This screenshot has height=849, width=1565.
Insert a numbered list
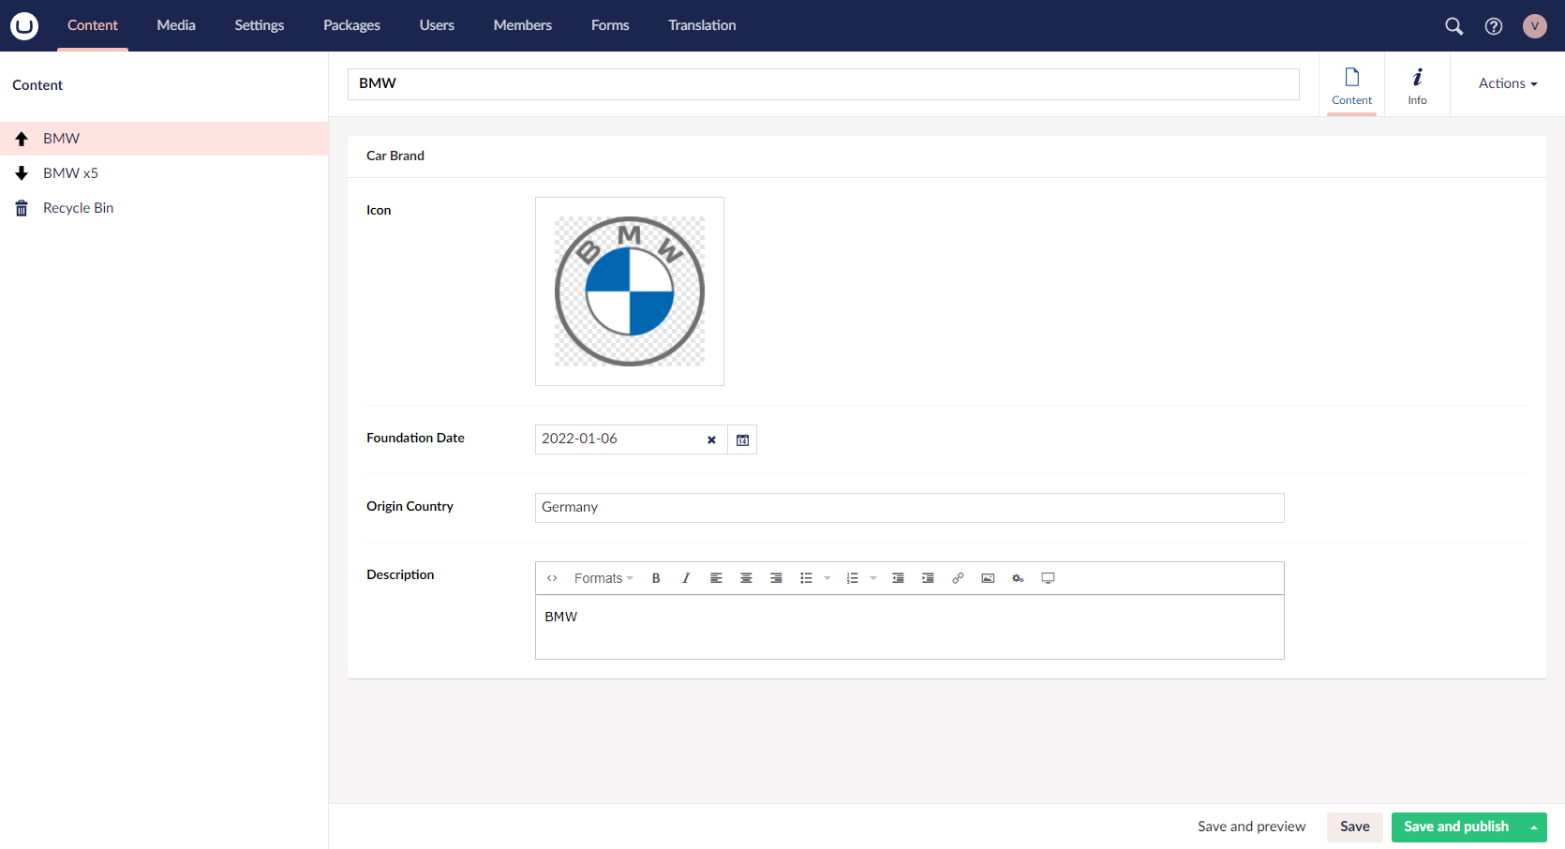pyautogui.click(x=852, y=578)
